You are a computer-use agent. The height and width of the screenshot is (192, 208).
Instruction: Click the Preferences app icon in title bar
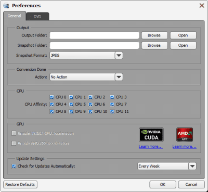(6, 6)
